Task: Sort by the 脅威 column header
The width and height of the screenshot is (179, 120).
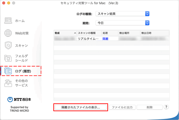Action: coord(65,33)
